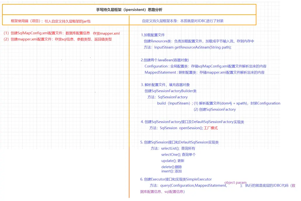
Task: Click the 'build (InputSteam)' line with dom4j + xpath
Action: tap(219, 103)
